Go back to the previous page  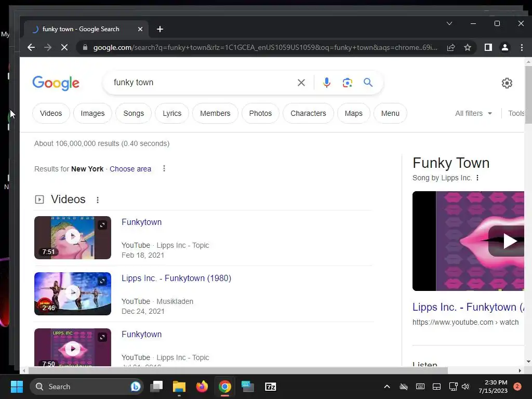point(31,47)
